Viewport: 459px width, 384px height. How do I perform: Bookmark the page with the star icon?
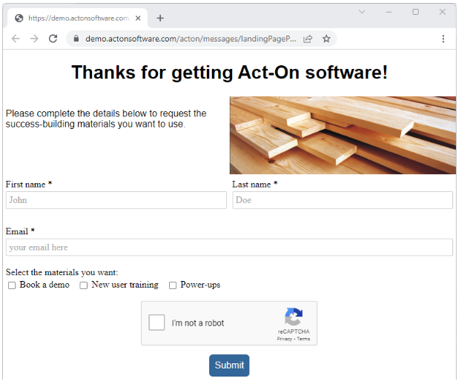coord(326,39)
